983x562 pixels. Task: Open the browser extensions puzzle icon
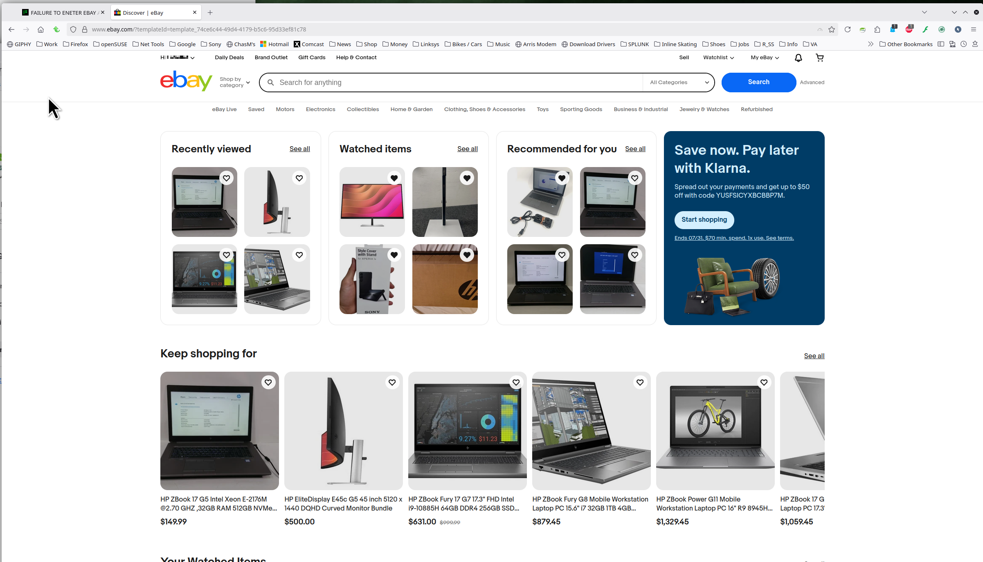877,29
